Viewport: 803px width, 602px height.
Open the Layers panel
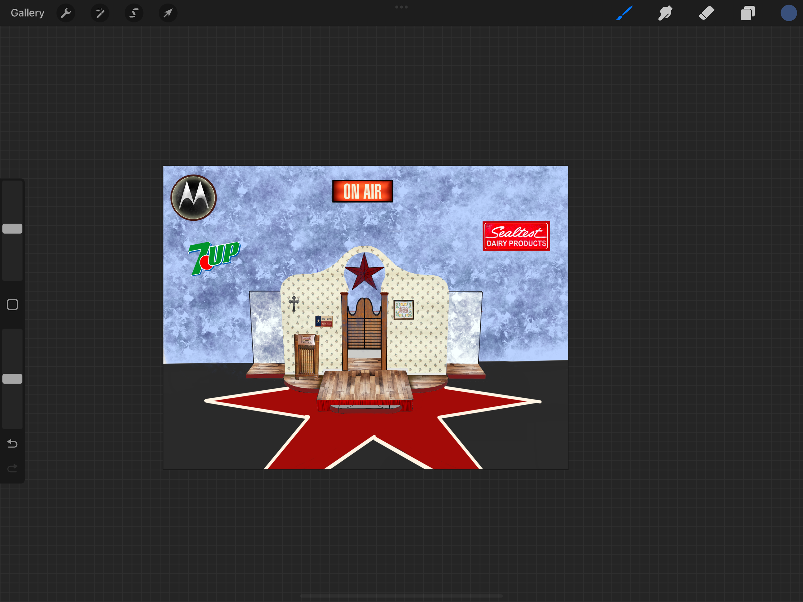point(747,13)
